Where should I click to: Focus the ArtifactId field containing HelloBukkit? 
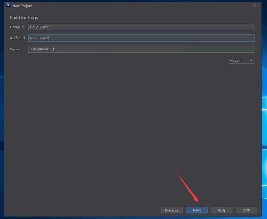point(141,38)
